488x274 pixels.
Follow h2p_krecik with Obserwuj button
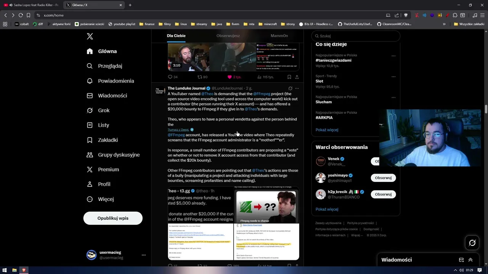click(383, 194)
